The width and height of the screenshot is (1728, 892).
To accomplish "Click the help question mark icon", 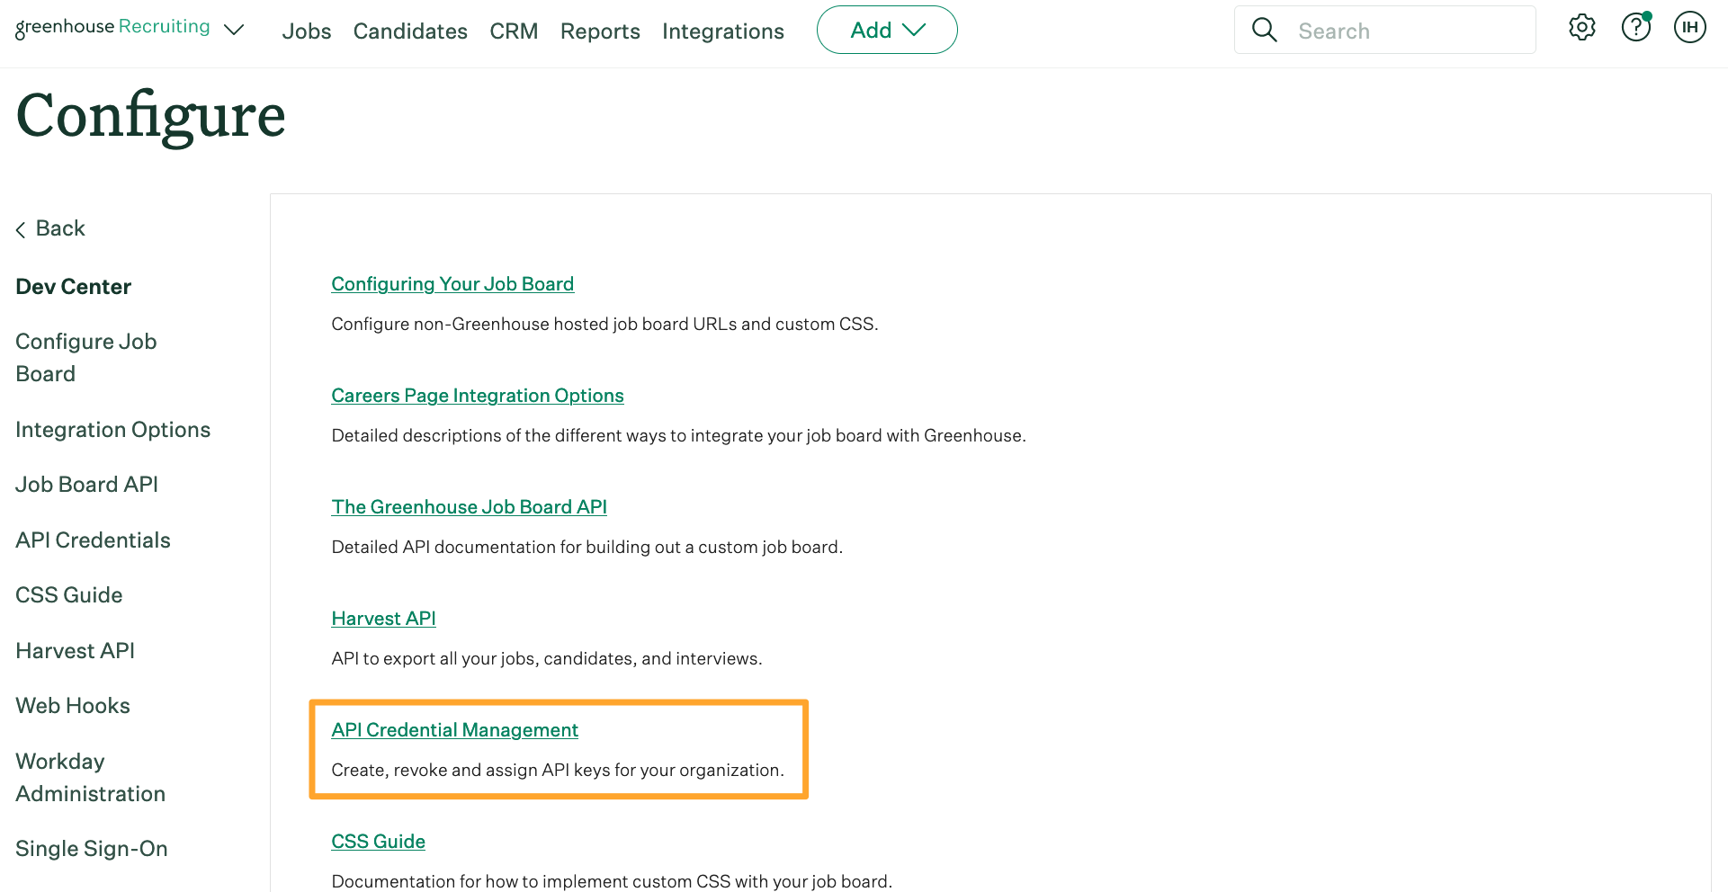I will (x=1636, y=28).
